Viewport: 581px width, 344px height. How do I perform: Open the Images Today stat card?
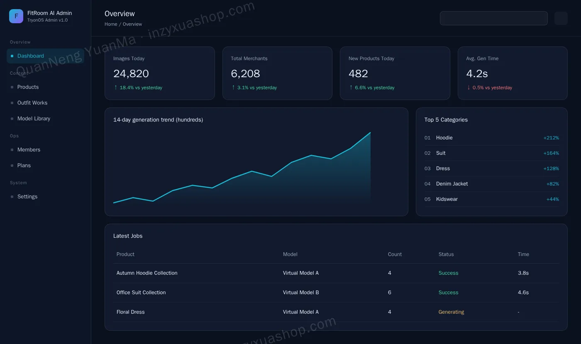[160, 73]
